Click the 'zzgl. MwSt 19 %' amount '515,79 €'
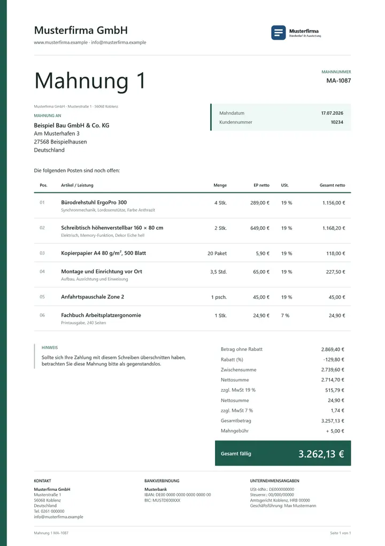The image size is (385, 546). [335, 391]
